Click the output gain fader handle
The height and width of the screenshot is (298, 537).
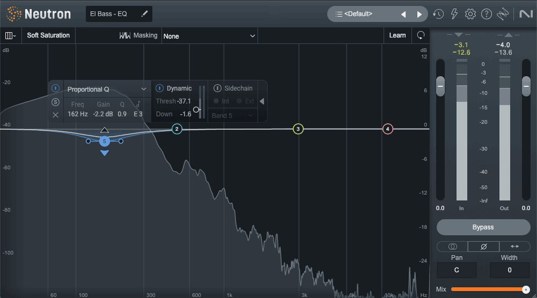point(526,86)
